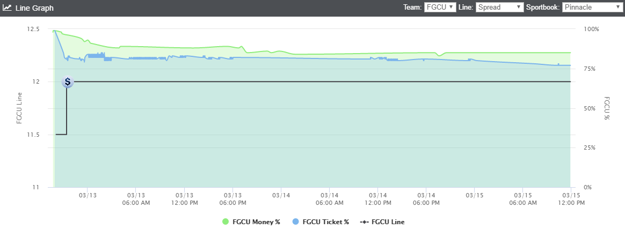This screenshot has width=625, height=229.
Task: Toggle FGCU Line series in legend
Action: (382, 222)
